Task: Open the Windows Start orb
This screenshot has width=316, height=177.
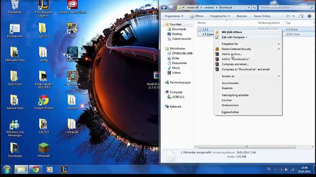Action: (6, 170)
